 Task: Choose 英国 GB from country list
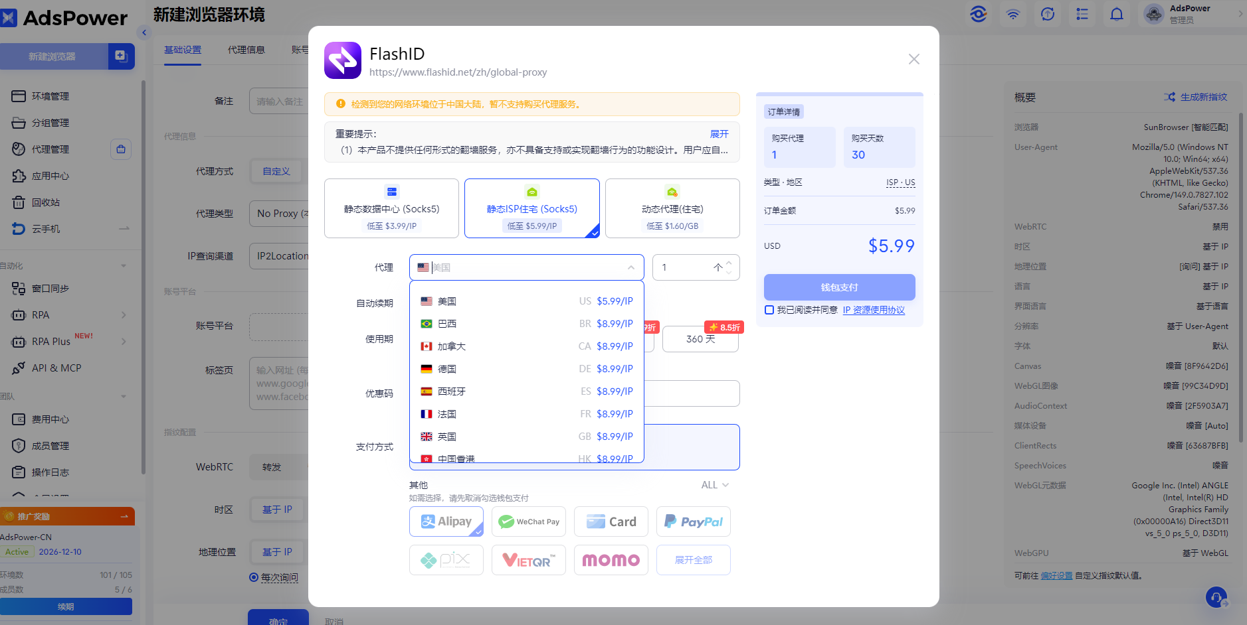527,437
